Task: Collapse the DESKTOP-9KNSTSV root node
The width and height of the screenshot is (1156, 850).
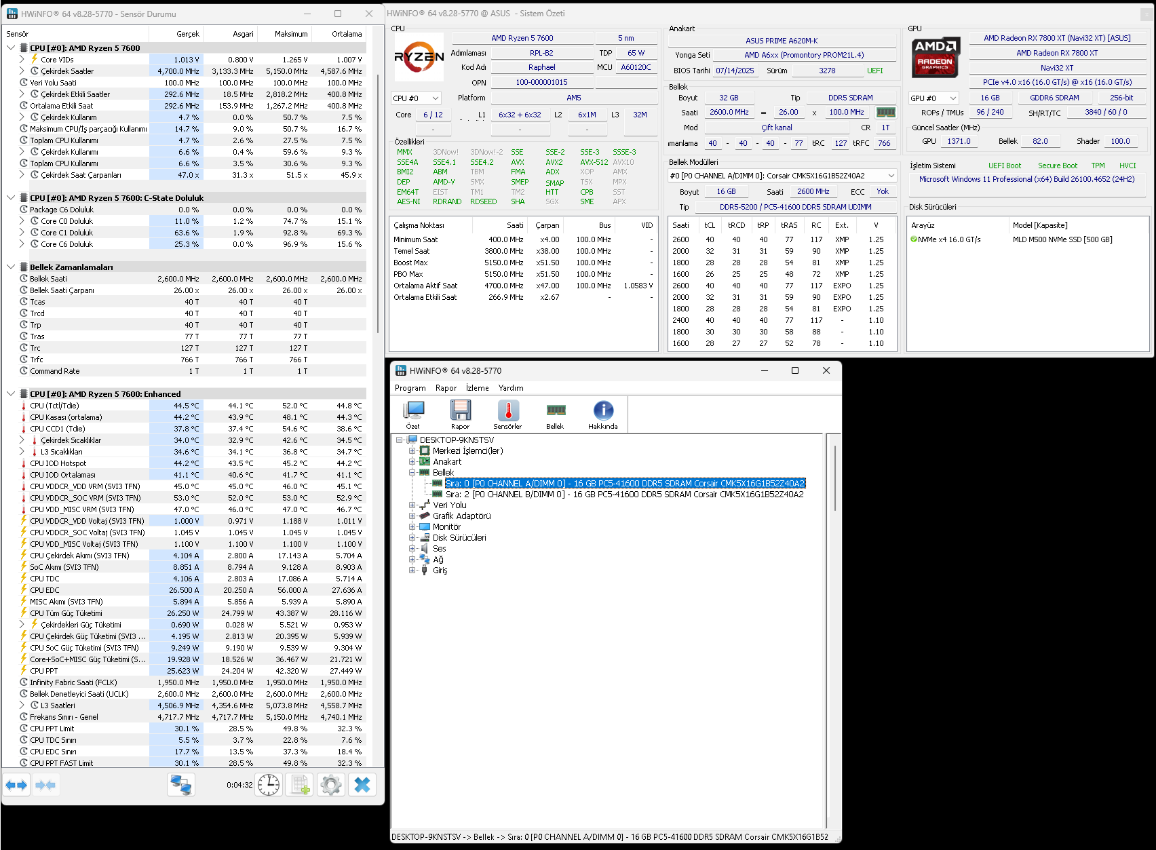Action: pyautogui.click(x=400, y=440)
